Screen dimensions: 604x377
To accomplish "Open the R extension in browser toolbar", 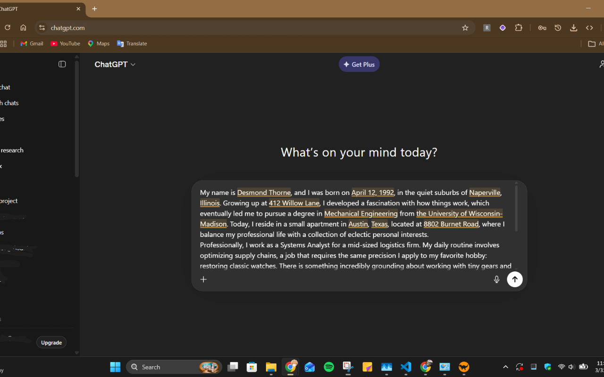I will pos(487,28).
